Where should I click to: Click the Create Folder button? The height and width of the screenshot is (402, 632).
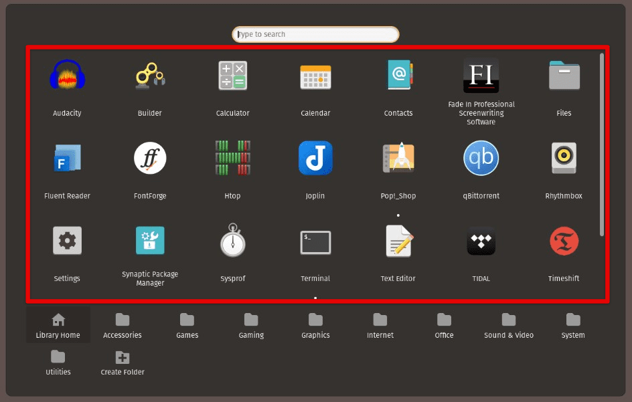(123, 362)
